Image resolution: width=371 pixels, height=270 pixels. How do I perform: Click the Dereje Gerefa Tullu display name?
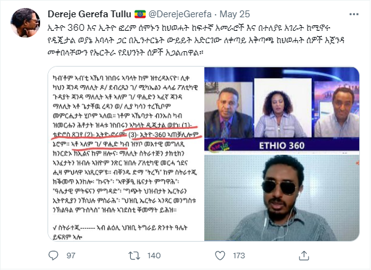pyautogui.click(x=90, y=14)
